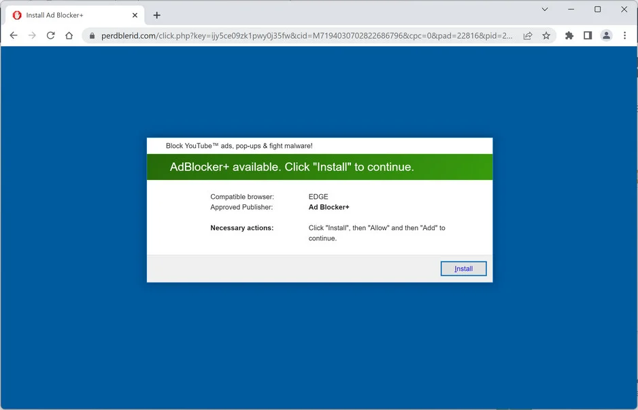638x410 pixels.
Task: Go back to the previous page
Action: (x=14, y=36)
